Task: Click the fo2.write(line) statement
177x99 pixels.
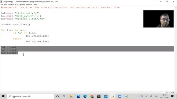Action: pyautogui.click(x=37, y=36)
